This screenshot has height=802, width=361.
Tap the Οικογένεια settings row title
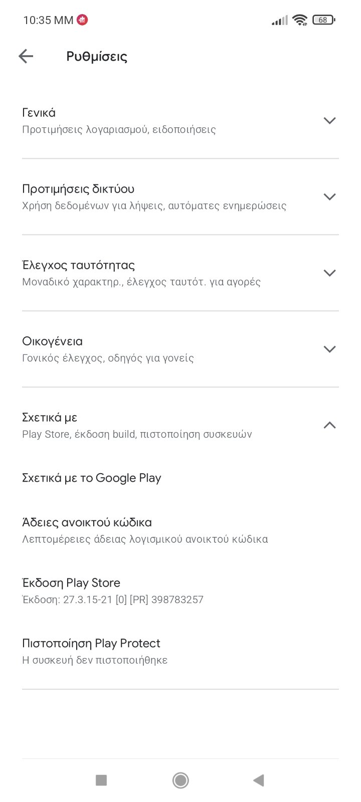[x=52, y=341]
